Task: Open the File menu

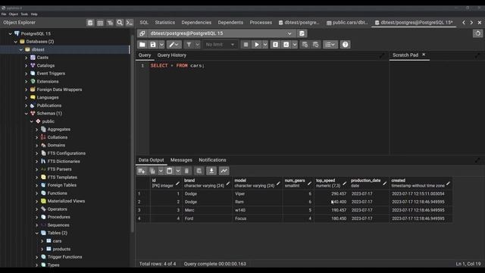Action: (4, 14)
